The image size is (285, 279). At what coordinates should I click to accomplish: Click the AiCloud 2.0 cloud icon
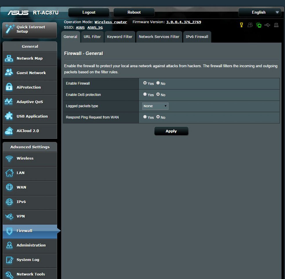pos(9,131)
